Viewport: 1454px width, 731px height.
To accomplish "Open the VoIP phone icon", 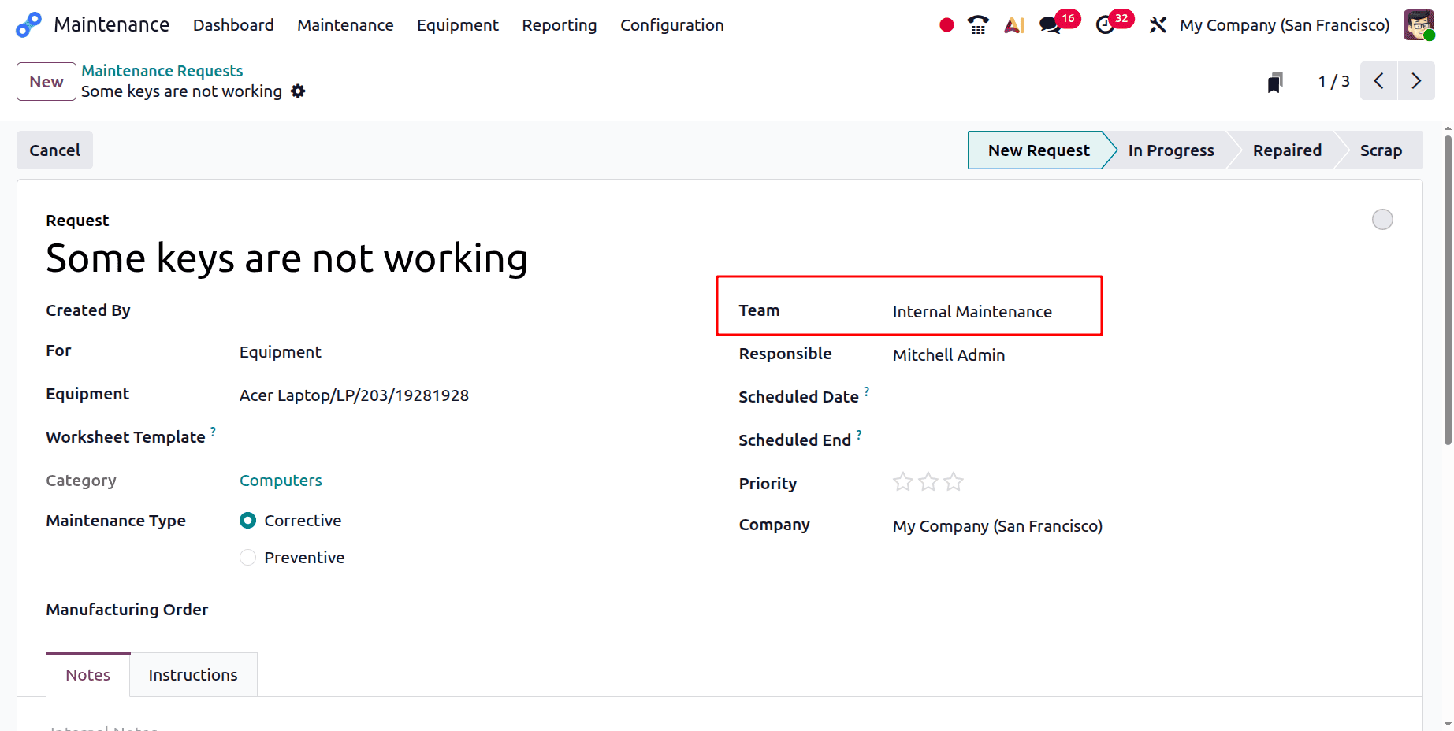I will pos(978,25).
